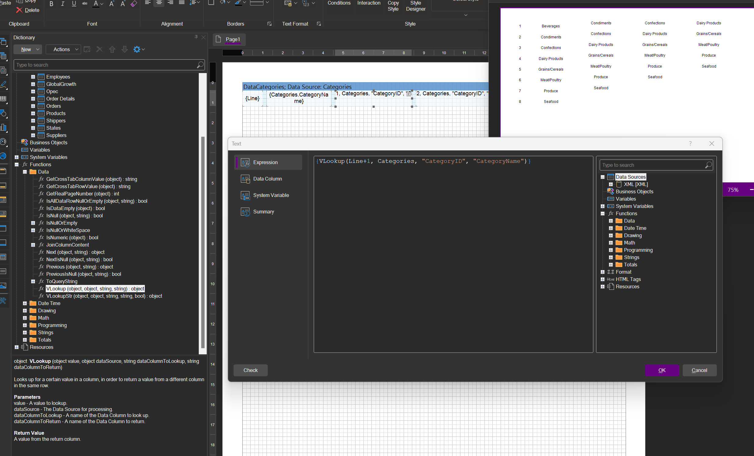
Task: Collapse the Functions node in Dictionary
Action: (16, 164)
